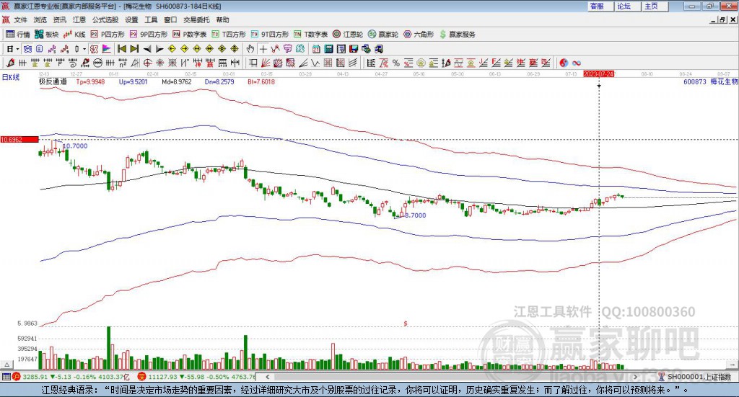Click the Md=8.9762 indicator value

177,81
